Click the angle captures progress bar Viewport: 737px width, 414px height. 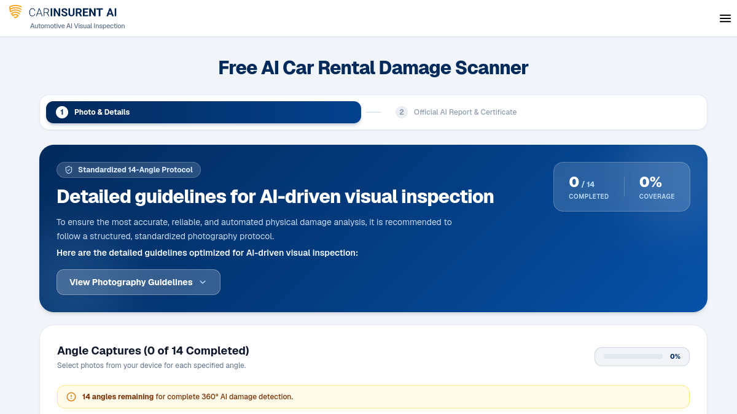[633, 356]
